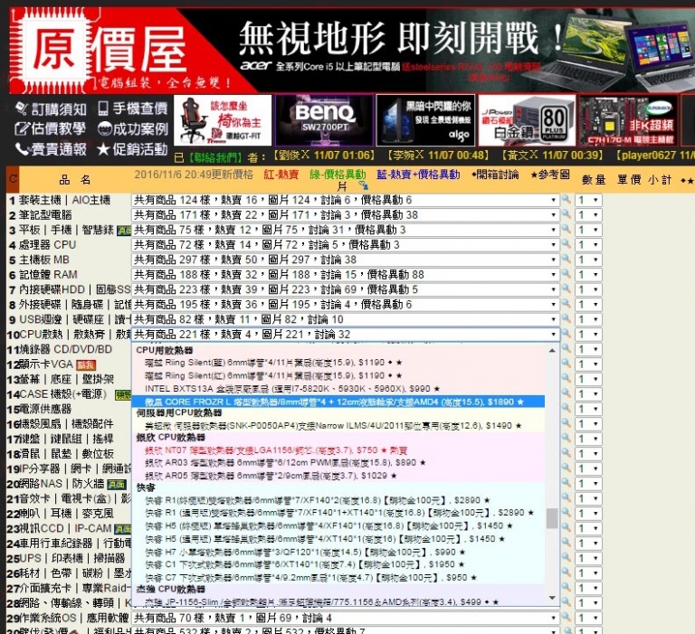The image size is (695, 634).
Task: Click magnifier icon for 機殼風扇 row
Action: click(x=566, y=423)
